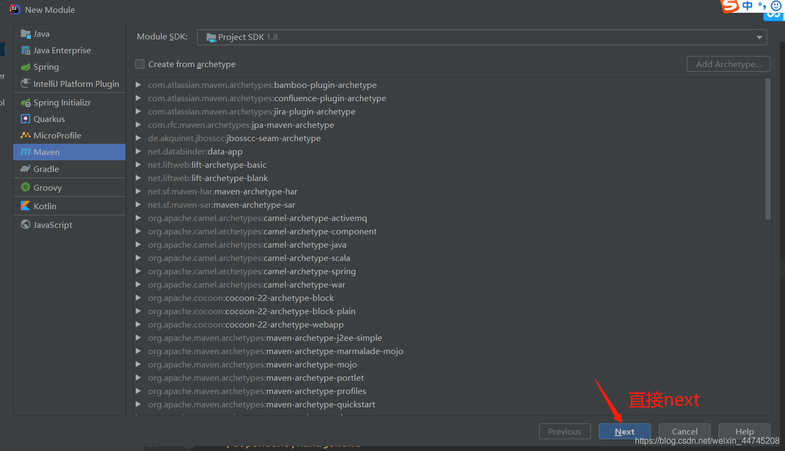Click the JavaScript globe icon

[26, 225]
